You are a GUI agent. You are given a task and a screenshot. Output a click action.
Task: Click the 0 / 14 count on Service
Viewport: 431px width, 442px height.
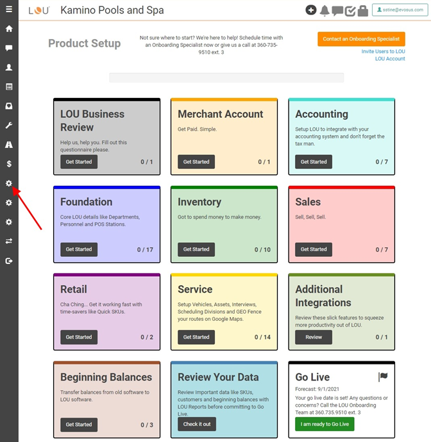[x=262, y=337]
